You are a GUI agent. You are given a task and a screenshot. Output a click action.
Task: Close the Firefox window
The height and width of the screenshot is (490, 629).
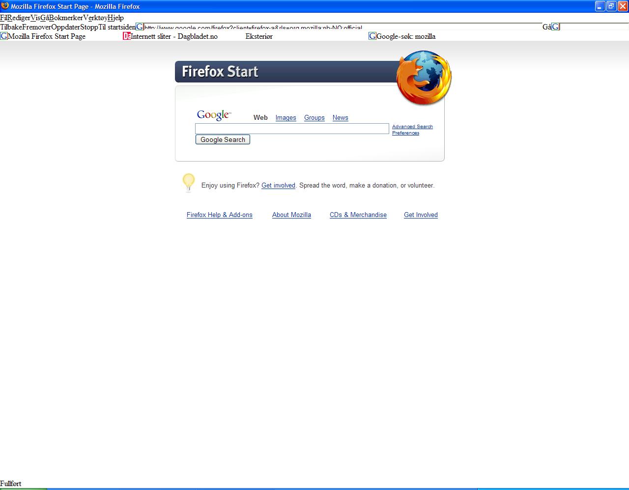[623, 6]
